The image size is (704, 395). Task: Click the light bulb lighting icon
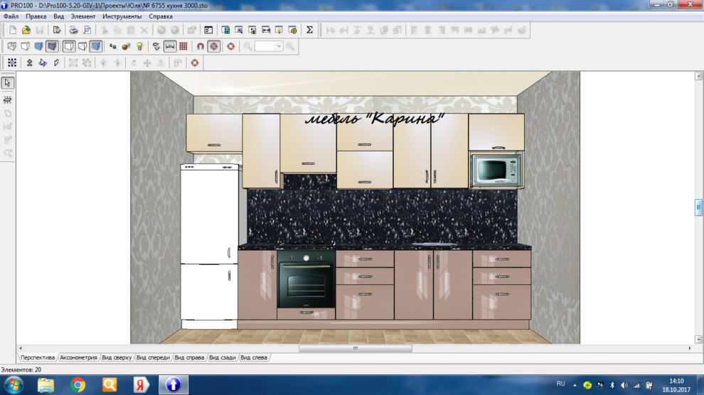point(139,46)
